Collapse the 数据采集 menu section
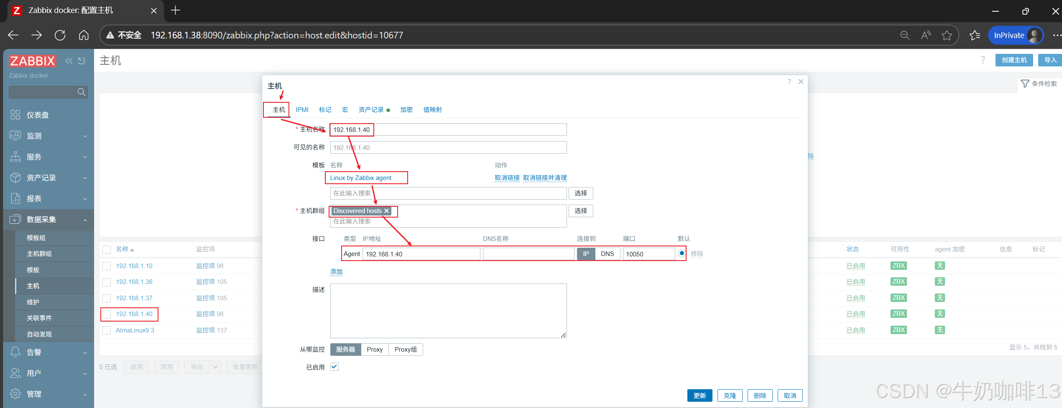The height and width of the screenshot is (408, 1062). 49,219
